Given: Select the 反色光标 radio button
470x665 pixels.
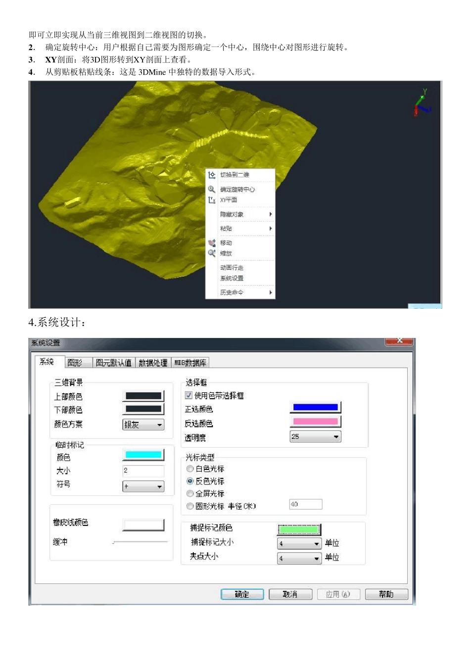Looking at the screenshot, I should (190, 481).
